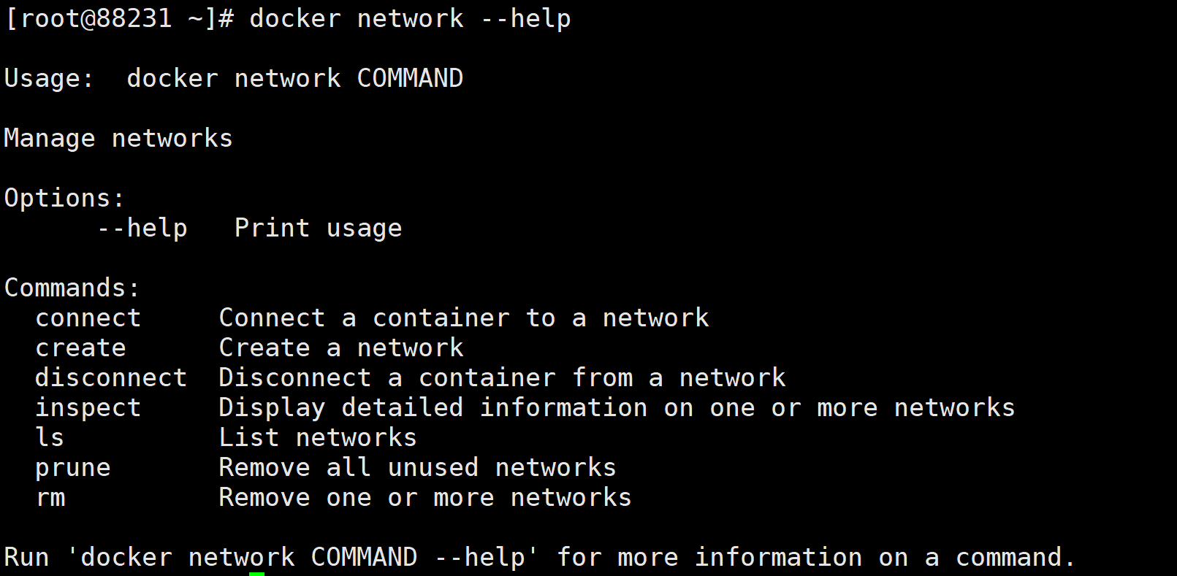Click the 'Manage networks' description line
Viewport: 1177px width, 576px height.
tap(118, 139)
